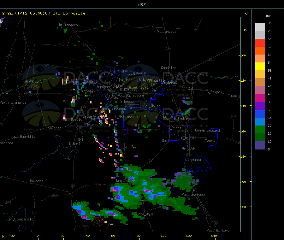Click the Lag.Llancanelo label
The width and height of the screenshot is (284, 240).
(x=20, y=219)
